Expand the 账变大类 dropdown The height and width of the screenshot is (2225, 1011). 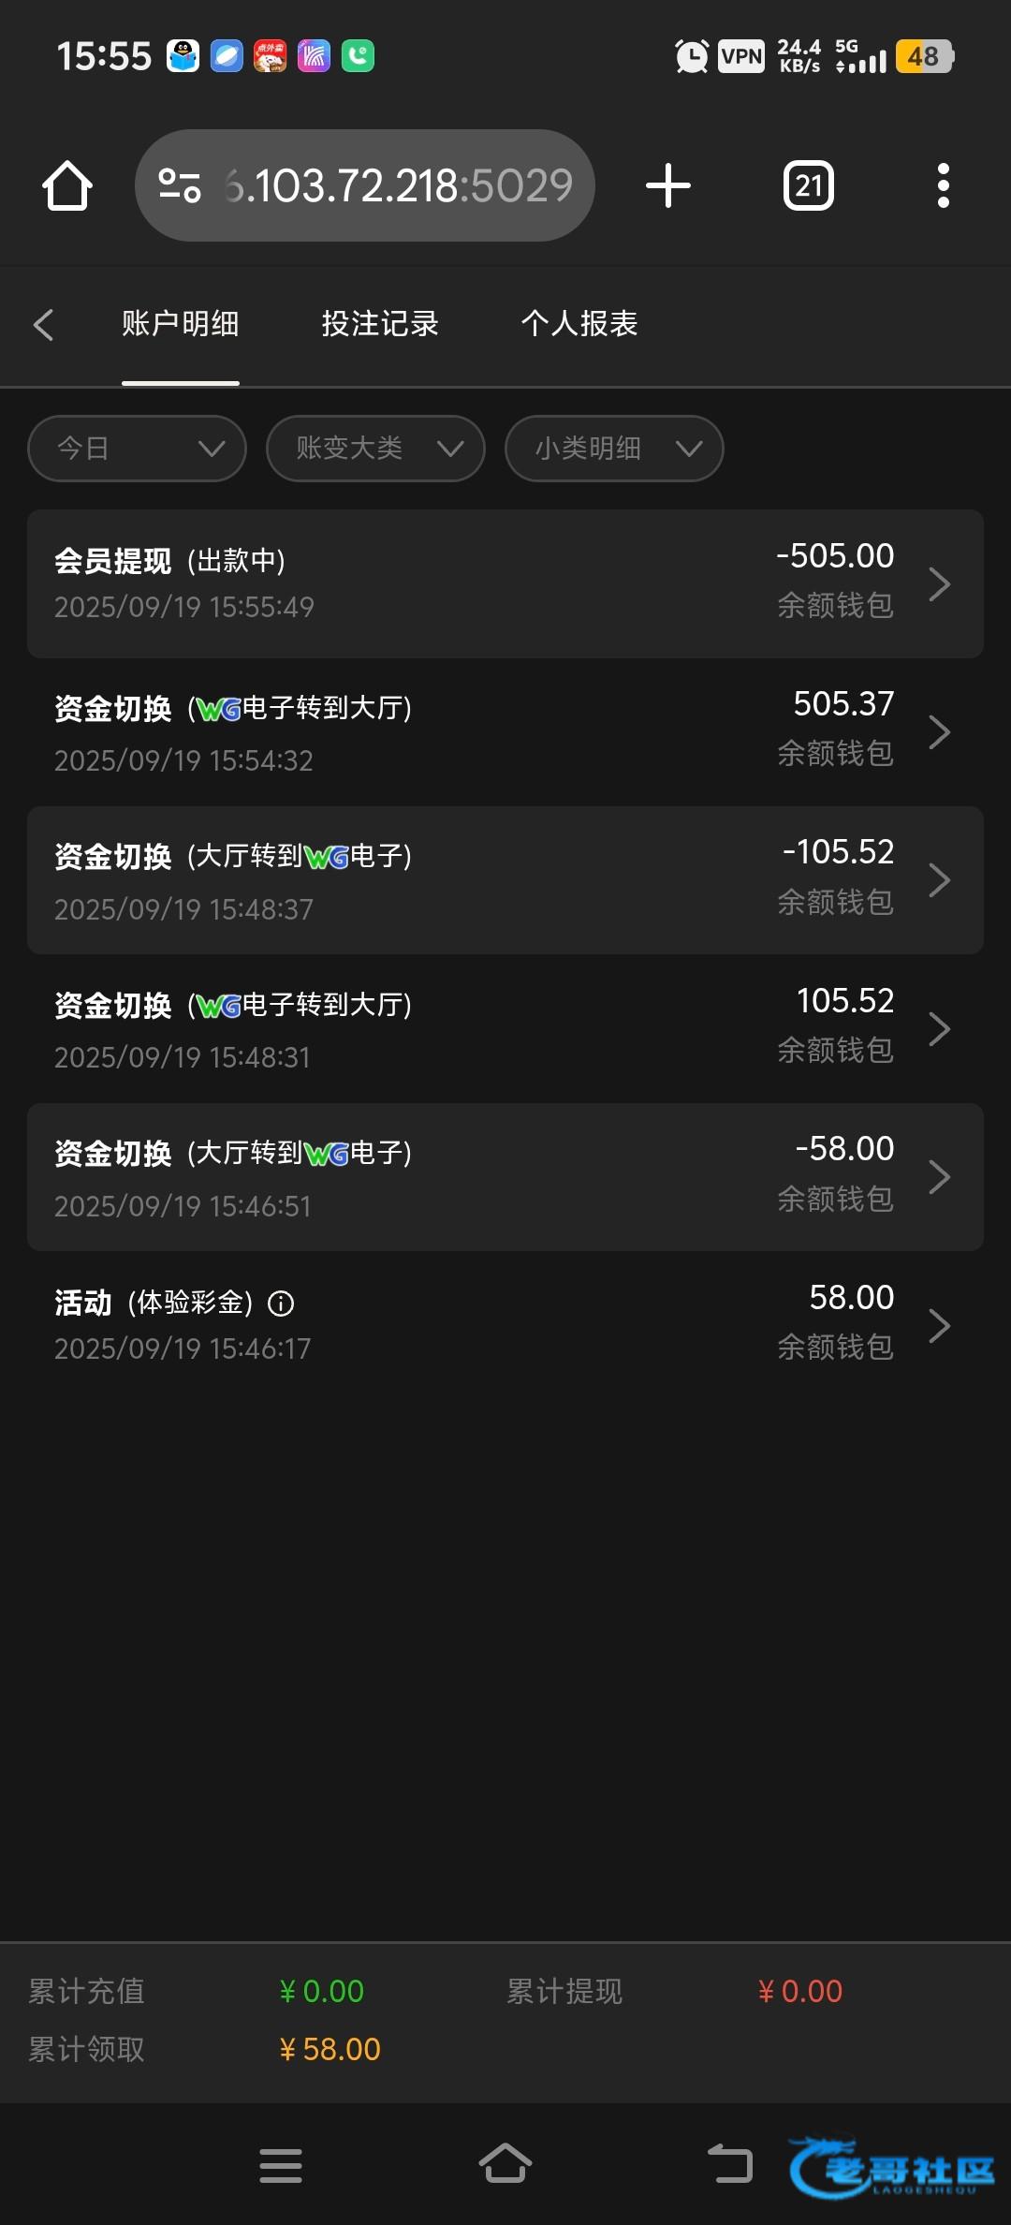coord(375,449)
